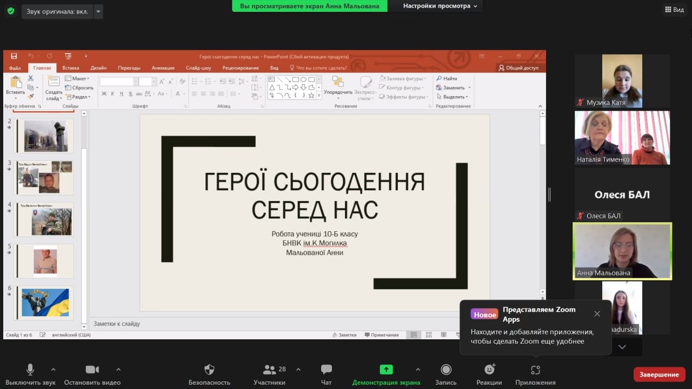Screen dimensions: 692x389
Task: Click the Record button icon
Action: pos(446,370)
